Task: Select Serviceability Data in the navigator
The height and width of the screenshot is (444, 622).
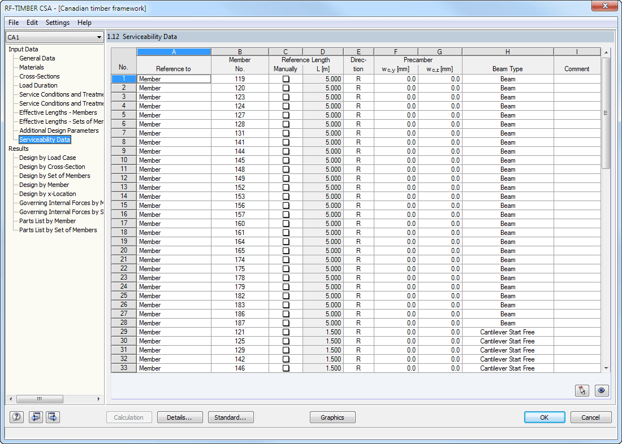Action: [45, 139]
